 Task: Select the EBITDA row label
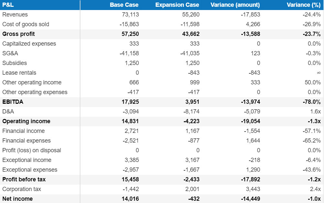pos(13,102)
